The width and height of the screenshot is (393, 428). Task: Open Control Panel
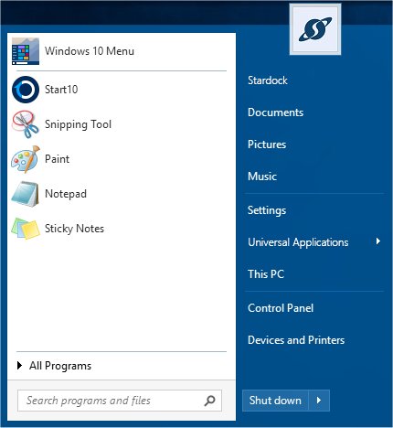coord(281,308)
